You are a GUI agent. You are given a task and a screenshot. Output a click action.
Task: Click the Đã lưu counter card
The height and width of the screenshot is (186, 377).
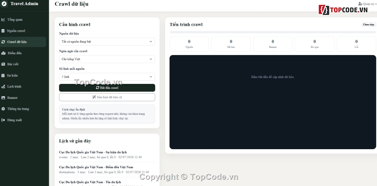[x=231, y=44]
